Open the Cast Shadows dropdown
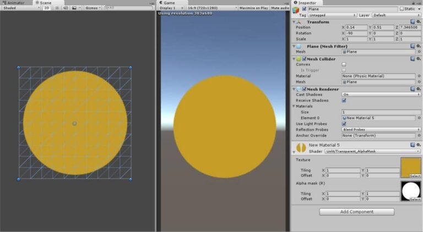The width and height of the screenshot is (423, 232). pos(381,95)
